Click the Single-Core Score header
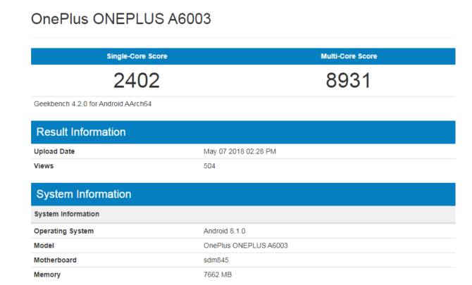This screenshot has width=472, height=285. tap(137, 56)
